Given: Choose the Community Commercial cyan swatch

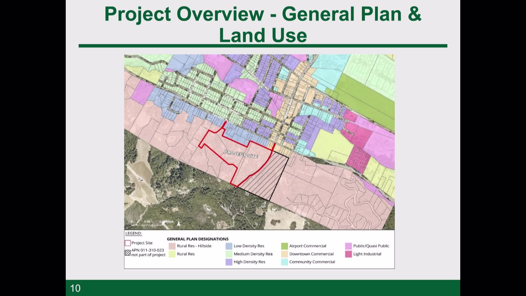Looking at the screenshot, I should tap(284, 262).
